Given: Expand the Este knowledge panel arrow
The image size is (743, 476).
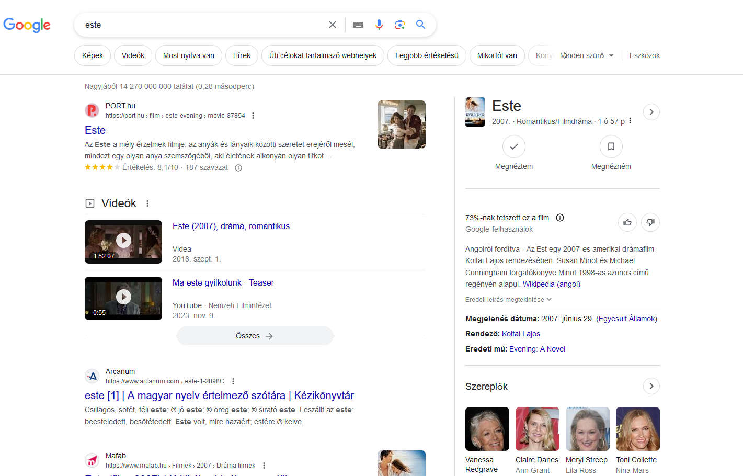Looking at the screenshot, I should click(651, 112).
